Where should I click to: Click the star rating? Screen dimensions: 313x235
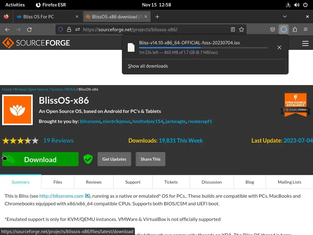click(20, 141)
